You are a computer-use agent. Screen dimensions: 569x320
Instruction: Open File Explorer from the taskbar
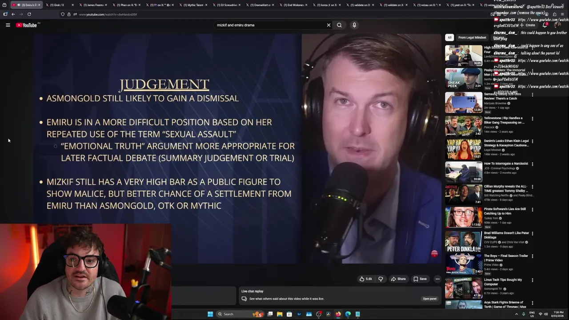[280, 314]
